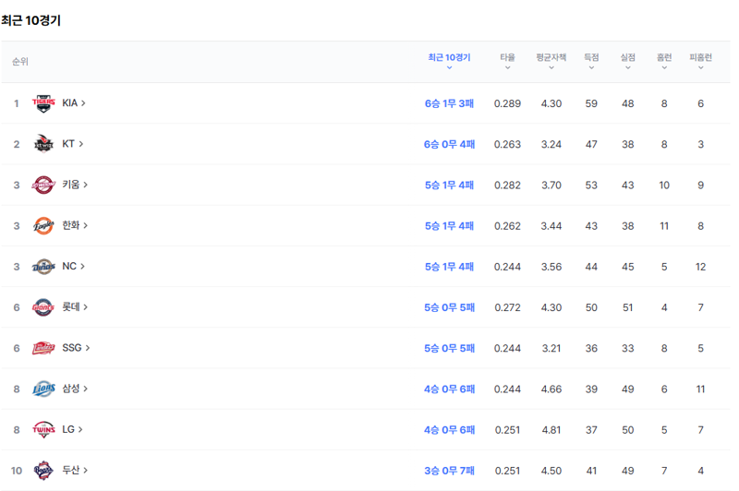
Task: Open the SSG team page link
Action: (x=76, y=348)
